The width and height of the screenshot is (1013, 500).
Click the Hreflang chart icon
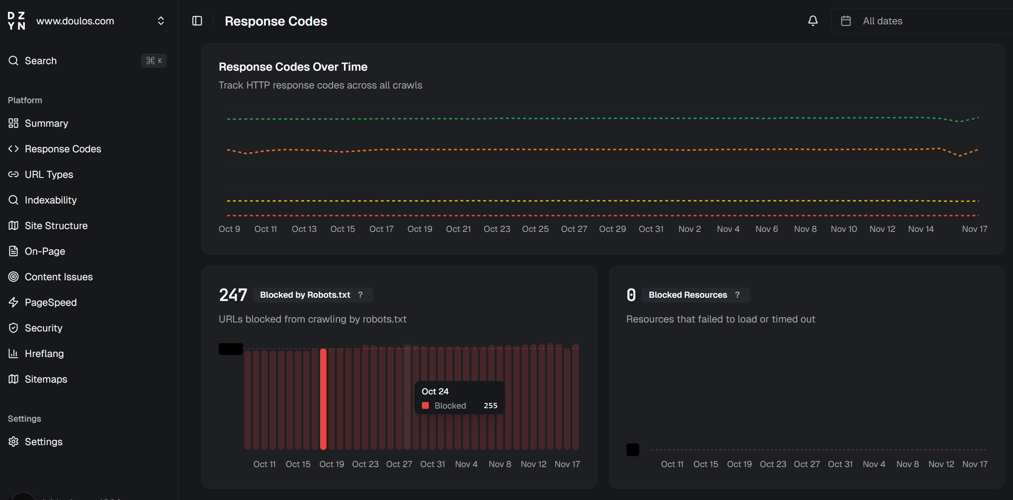click(13, 353)
